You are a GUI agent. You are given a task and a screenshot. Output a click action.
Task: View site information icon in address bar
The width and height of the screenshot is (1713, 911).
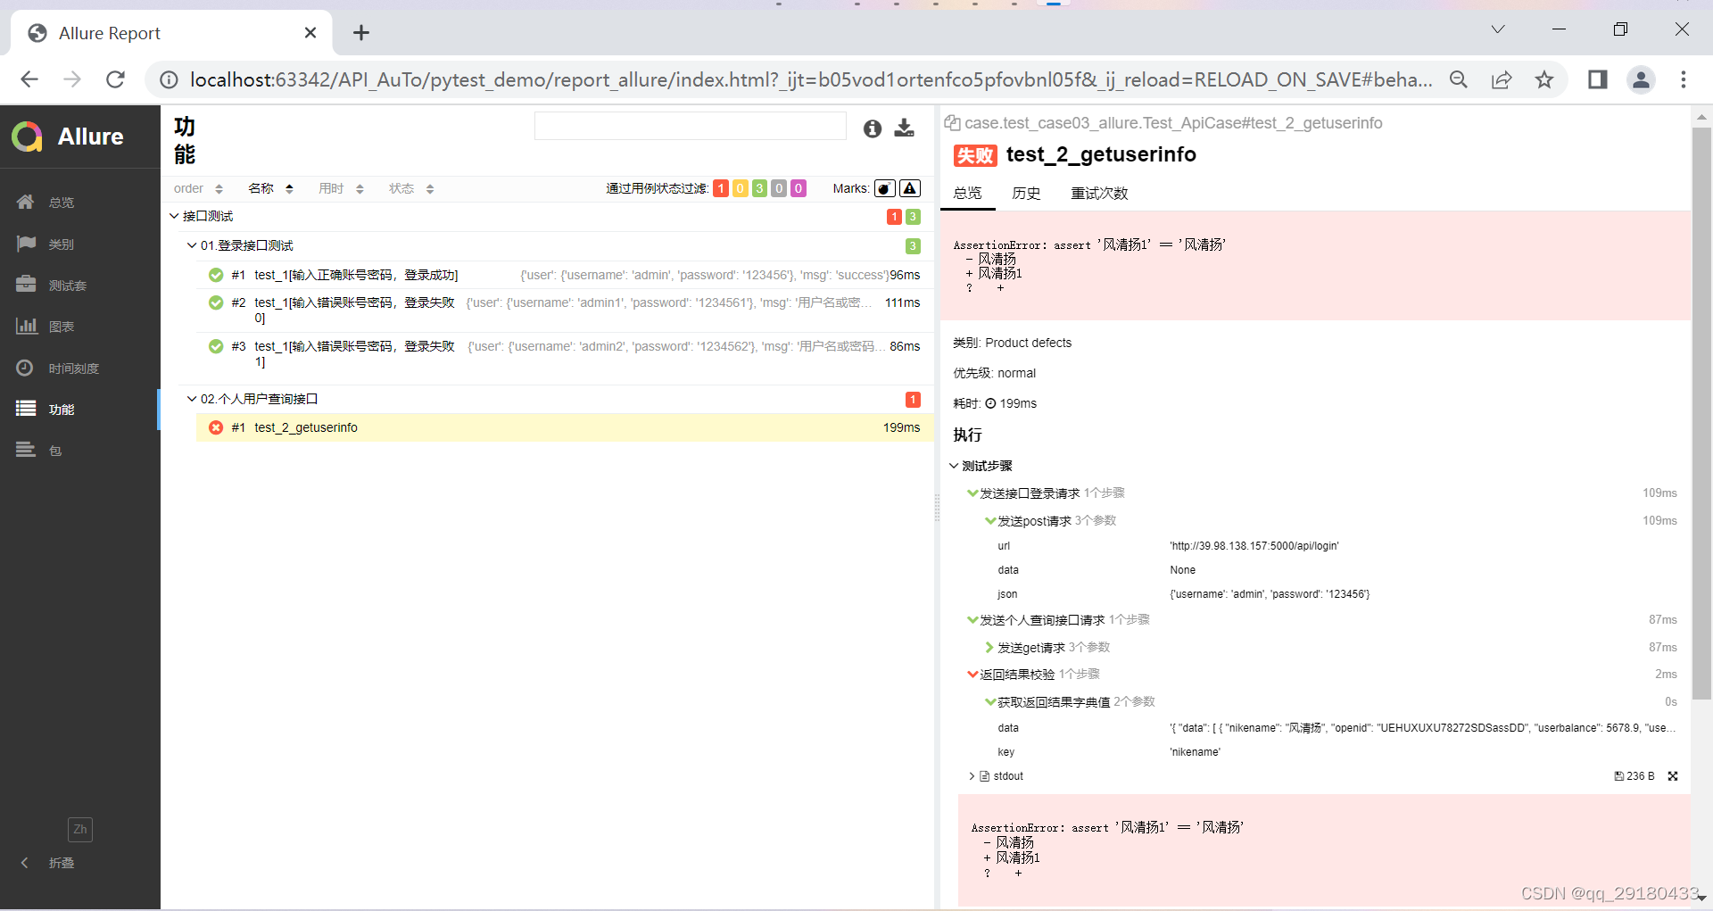click(168, 79)
